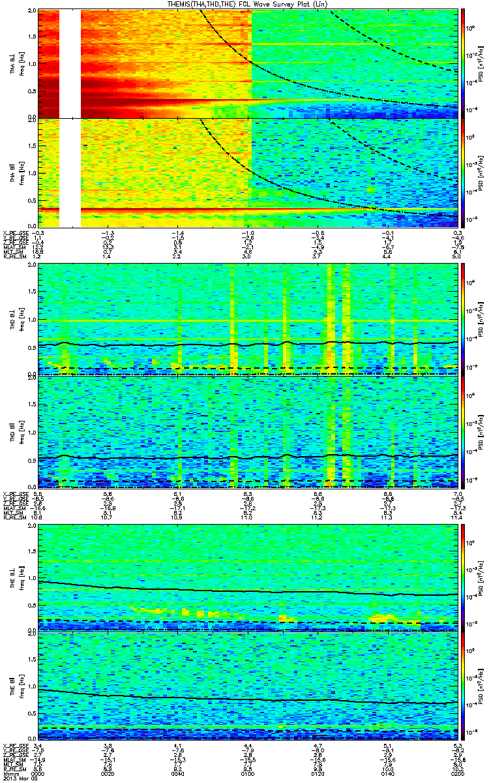The width and height of the screenshot is (489, 783).
Task: Click the 0.5 tick on THE B-parallel frequency axis
Action: 32,713
